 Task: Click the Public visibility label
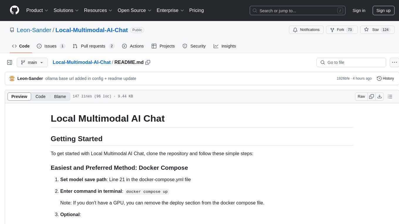click(x=137, y=30)
